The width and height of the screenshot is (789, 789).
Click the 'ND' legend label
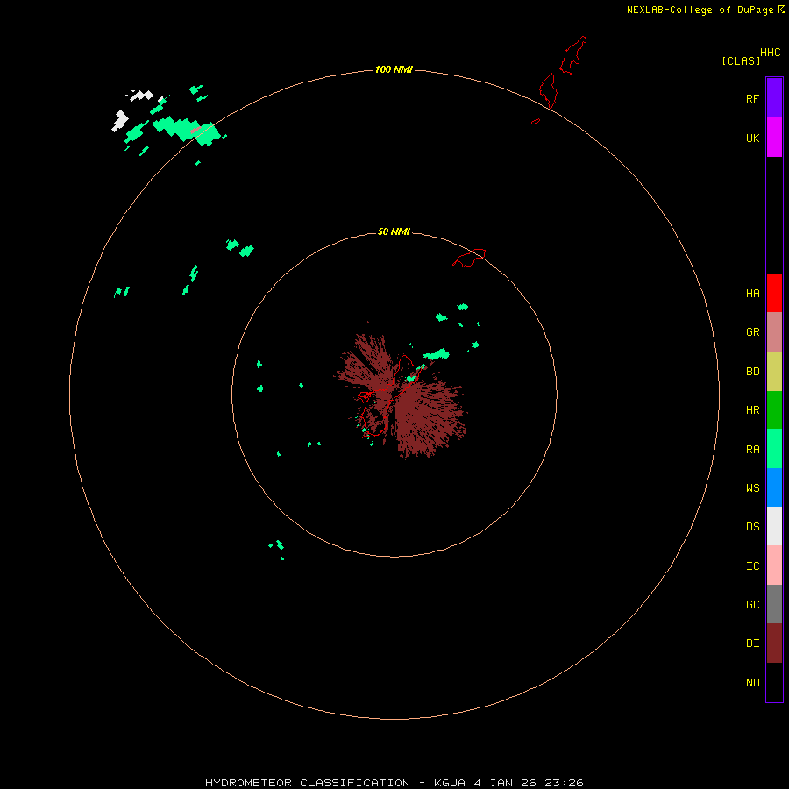pyautogui.click(x=752, y=683)
